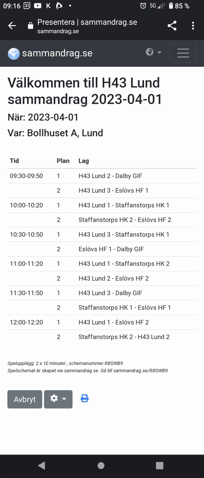Select Staffanstorps HK 2 - Eslövs HF 2 row

[102, 220]
